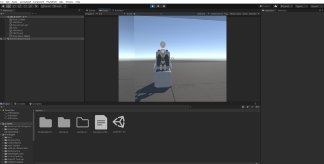Image resolution: width=324 pixels, height=164 pixels.
Task: Switch to the Console tab
Action: (x=20, y=104)
